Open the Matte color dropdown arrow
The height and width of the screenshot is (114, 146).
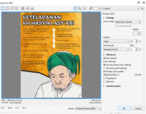[139, 33]
